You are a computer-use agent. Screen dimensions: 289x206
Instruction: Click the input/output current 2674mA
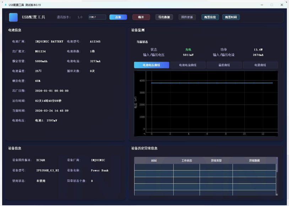tap(258, 55)
